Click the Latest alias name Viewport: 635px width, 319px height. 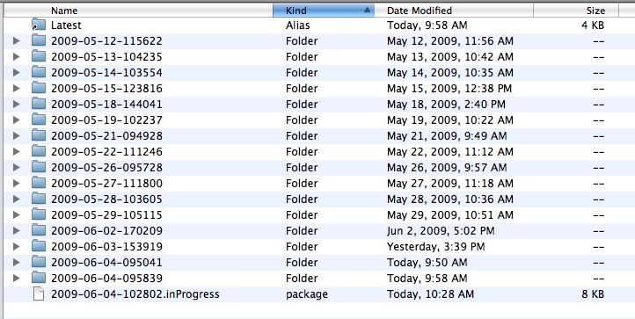[x=66, y=25]
